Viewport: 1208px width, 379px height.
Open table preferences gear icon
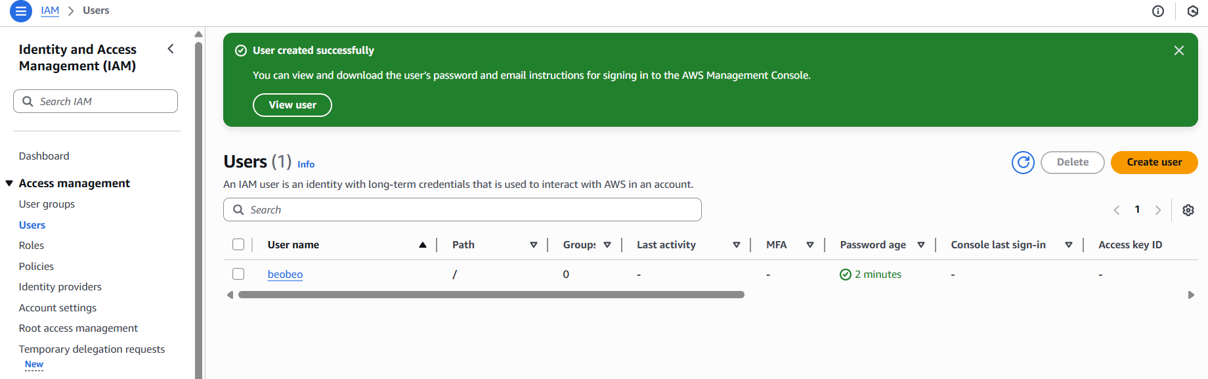coord(1188,210)
